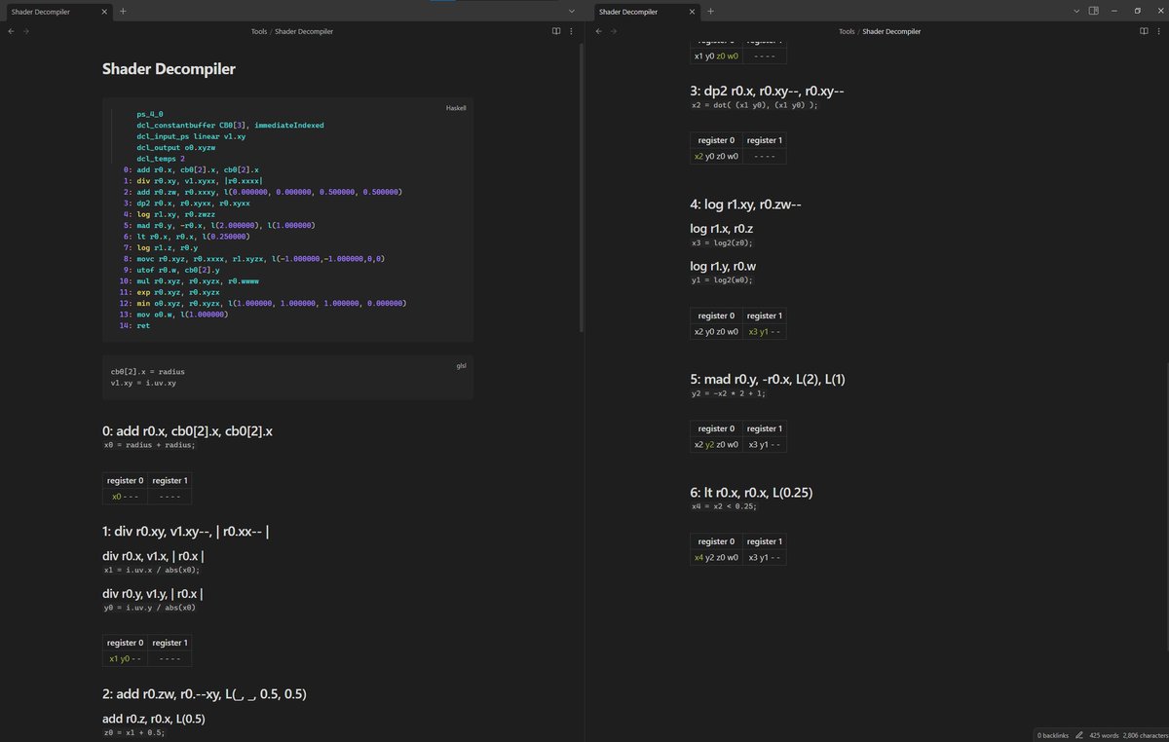Select the Shader Decompiler tab in left window
The width and height of the screenshot is (1169, 742).
(x=57, y=11)
